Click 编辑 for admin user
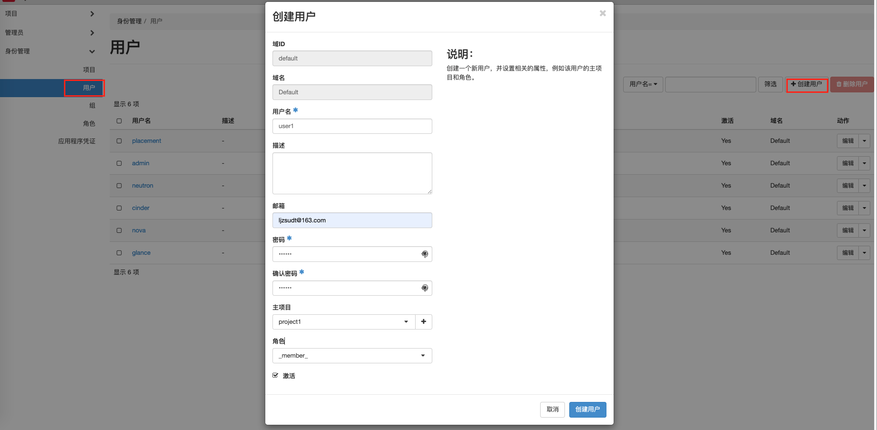 click(x=848, y=163)
